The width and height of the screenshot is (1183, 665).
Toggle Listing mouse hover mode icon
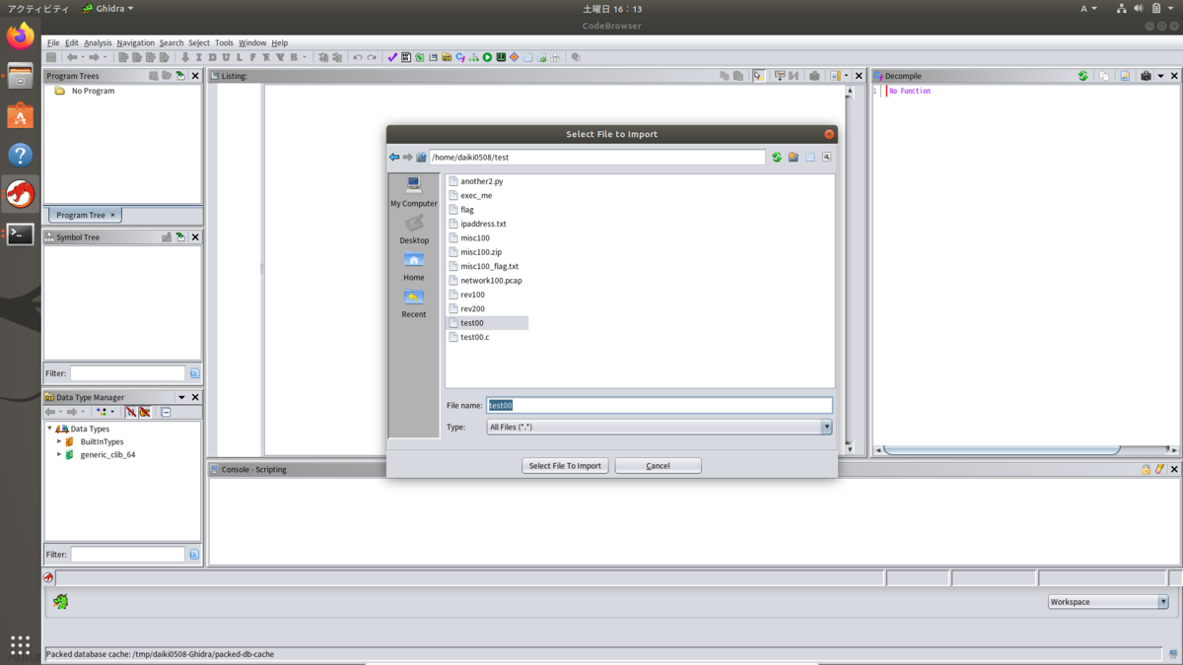[x=759, y=76]
